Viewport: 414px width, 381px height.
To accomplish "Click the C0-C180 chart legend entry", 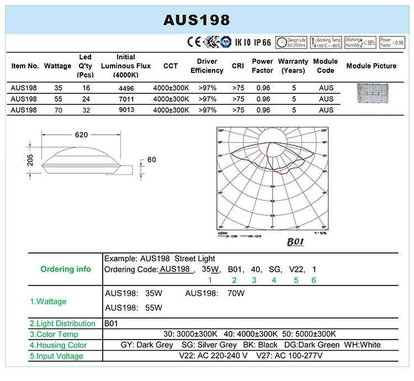I will pyautogui.click(x=227, y=236).
